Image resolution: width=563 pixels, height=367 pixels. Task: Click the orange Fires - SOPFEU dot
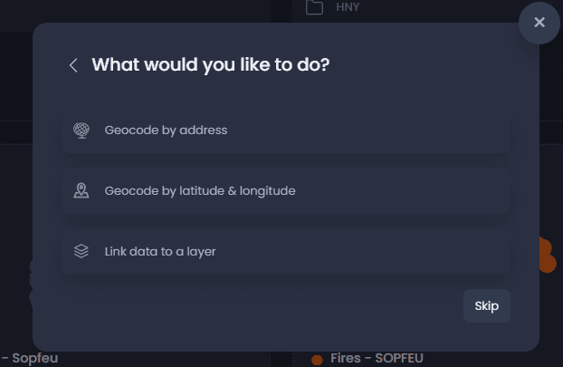[317, 360]
